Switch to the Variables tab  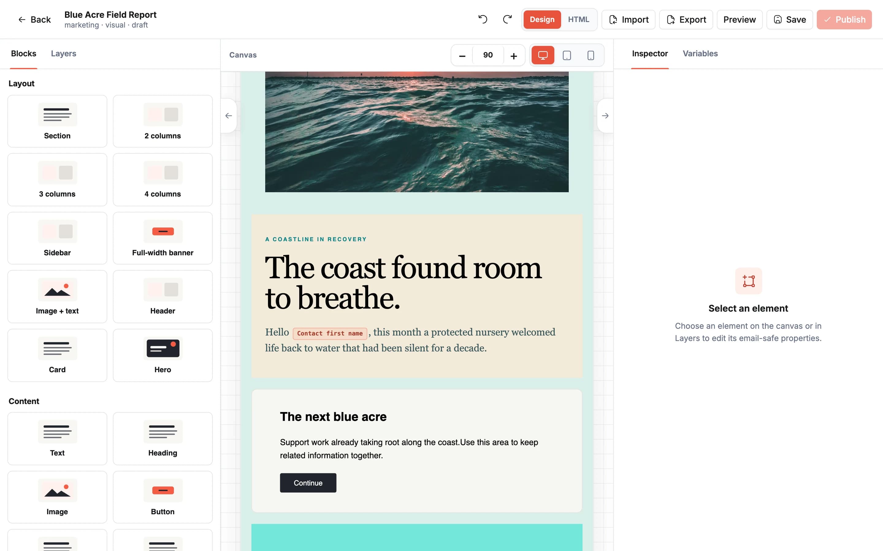pyautogui.click(x=700, y=54)
